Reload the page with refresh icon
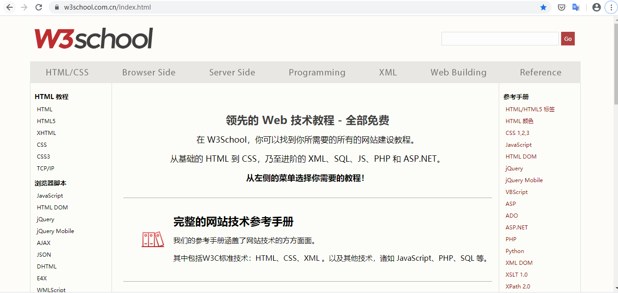This screenshot has height=293, width=618. (39, 7)
